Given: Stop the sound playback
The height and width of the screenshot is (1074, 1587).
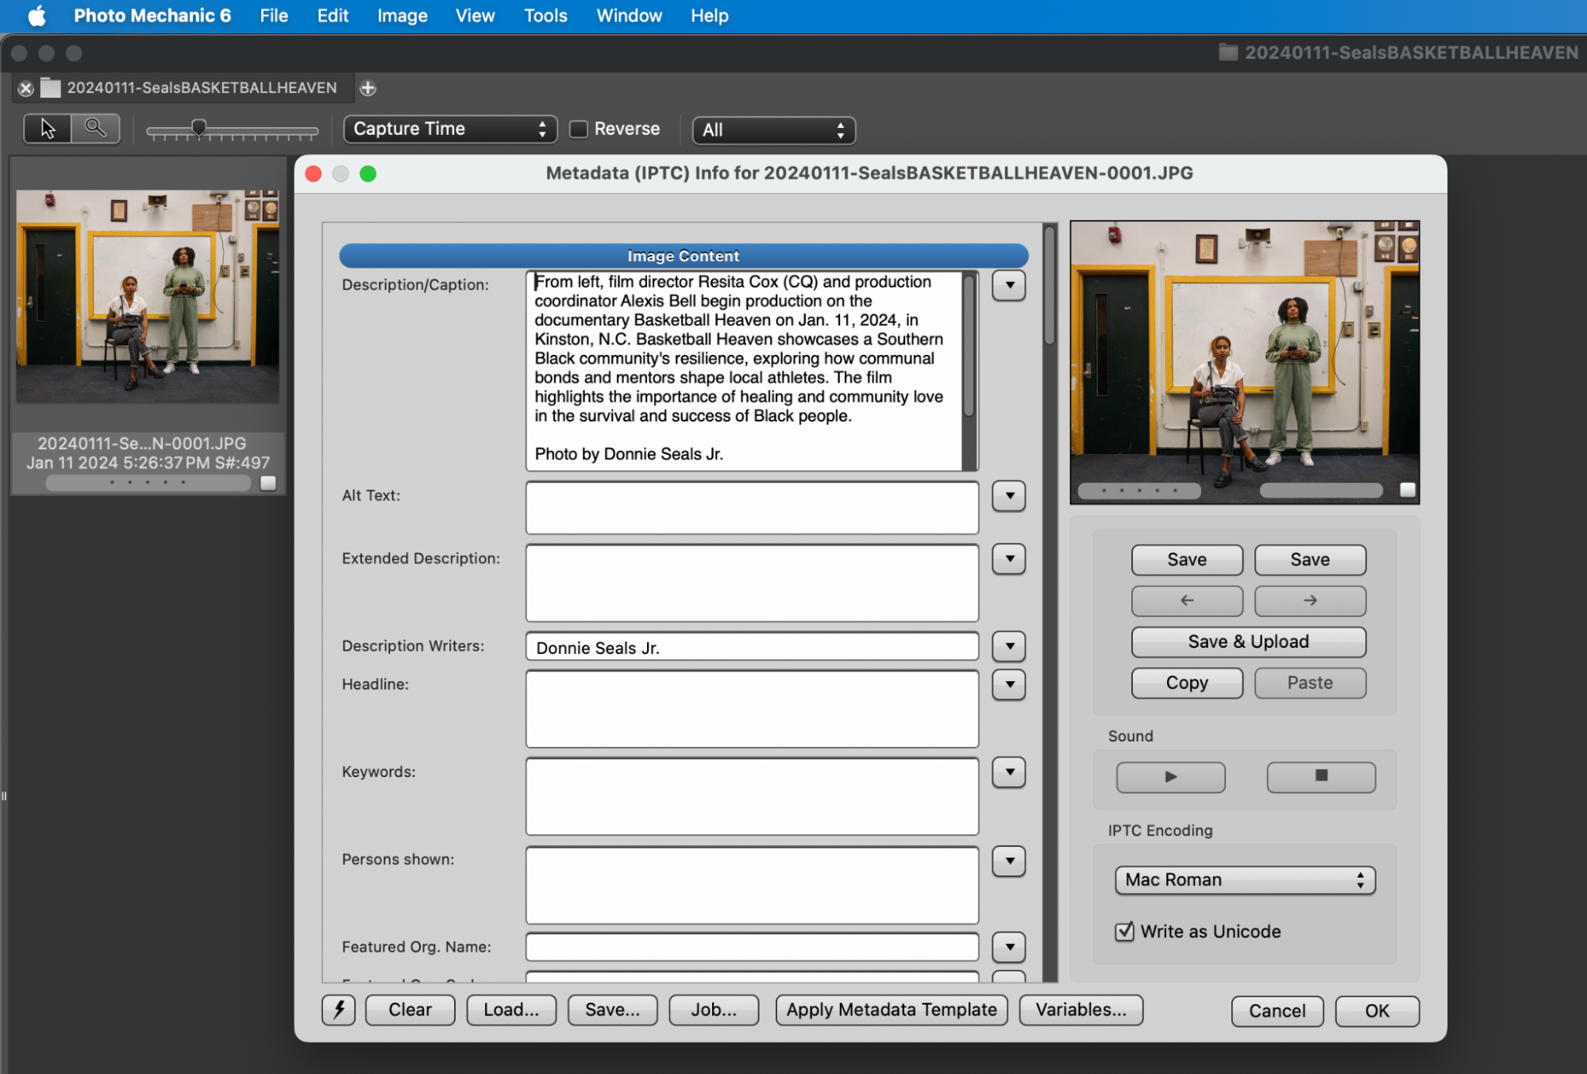Looking at the screenshot, I should [1320, 777].
